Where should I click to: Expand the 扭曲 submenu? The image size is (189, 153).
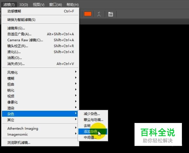pos(41,84)
